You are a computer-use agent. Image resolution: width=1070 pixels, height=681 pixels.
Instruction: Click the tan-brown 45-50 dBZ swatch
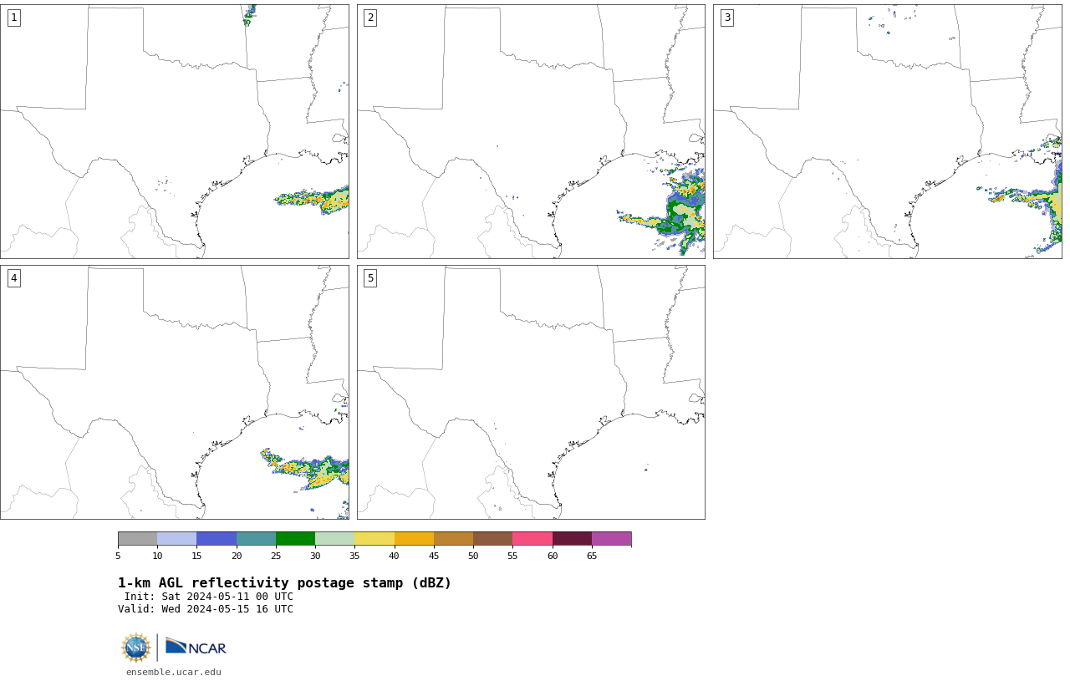pos(453,538)
